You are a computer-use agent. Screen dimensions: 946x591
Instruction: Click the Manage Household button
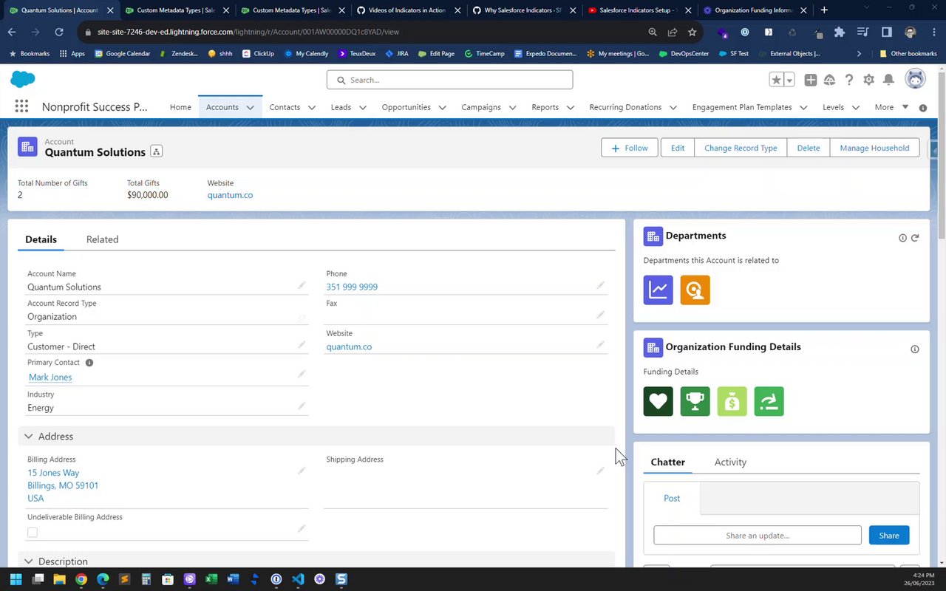pyautogui.click(x=874, y=148)
